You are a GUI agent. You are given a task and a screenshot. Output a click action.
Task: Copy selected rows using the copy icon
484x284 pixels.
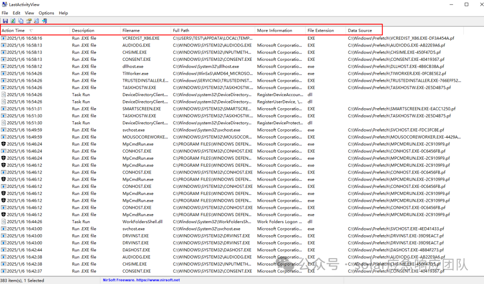point(21,21)
